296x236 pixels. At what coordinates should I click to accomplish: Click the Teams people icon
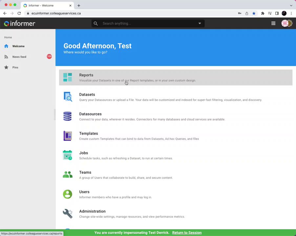(68, 174)
